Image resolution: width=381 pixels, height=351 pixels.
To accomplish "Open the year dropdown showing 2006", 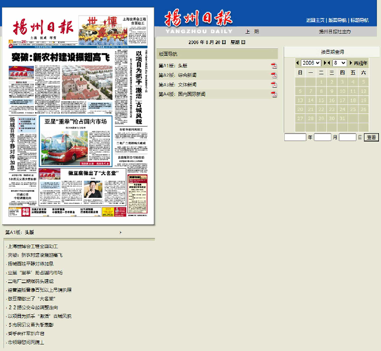I will [311, 63].
